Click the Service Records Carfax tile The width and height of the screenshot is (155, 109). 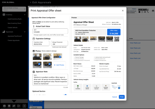point(96,87)
